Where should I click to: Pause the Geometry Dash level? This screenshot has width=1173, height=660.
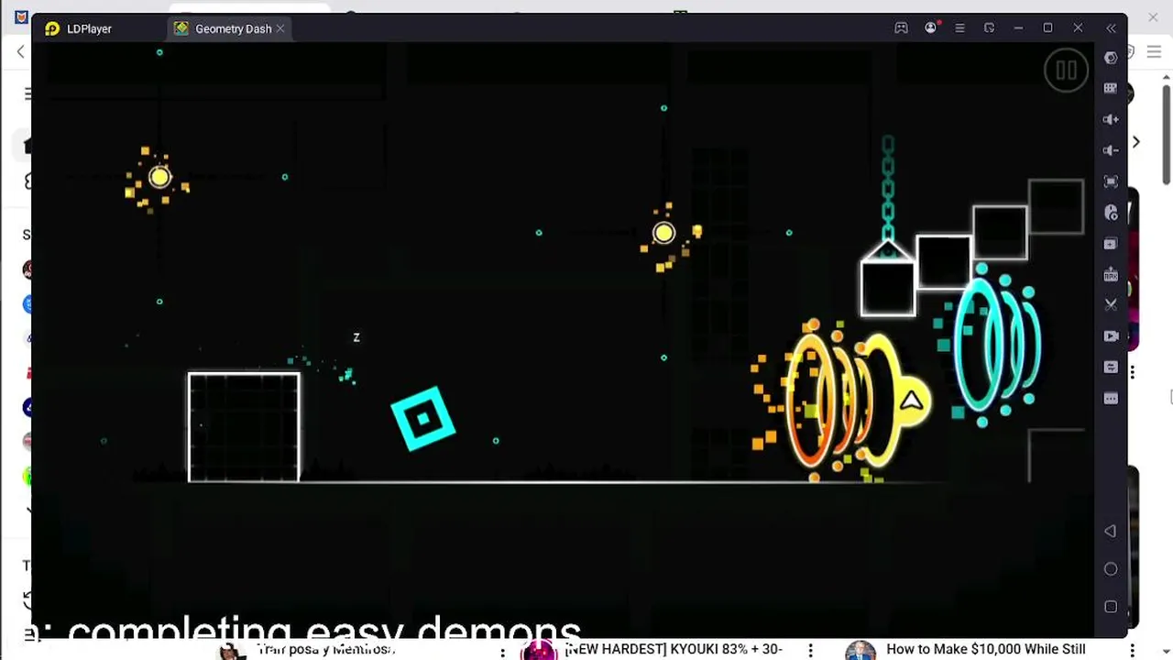(x=1066, y=71)
